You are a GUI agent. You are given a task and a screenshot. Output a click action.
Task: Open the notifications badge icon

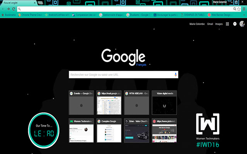235,24
